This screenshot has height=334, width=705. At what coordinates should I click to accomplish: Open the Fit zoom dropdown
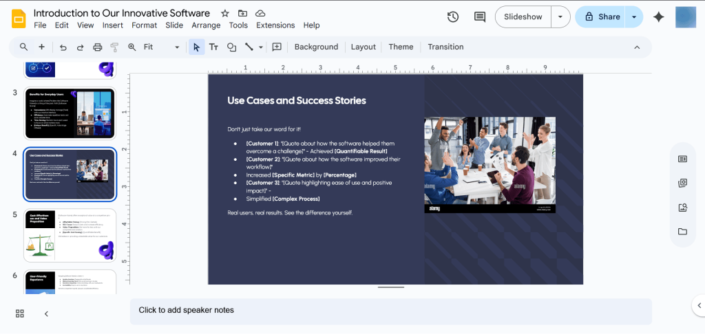162,47
